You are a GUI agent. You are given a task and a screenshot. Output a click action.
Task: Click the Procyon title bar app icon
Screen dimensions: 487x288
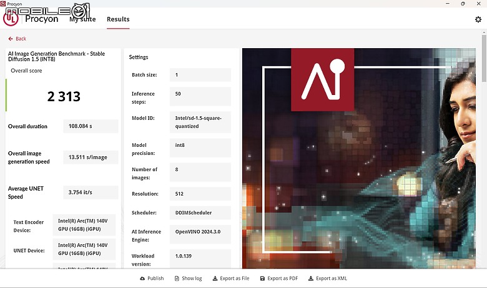[3, 4]
